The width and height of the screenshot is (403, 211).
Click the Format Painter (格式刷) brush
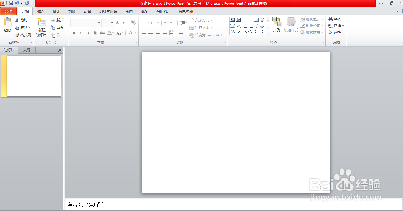[x=23, y=35]
